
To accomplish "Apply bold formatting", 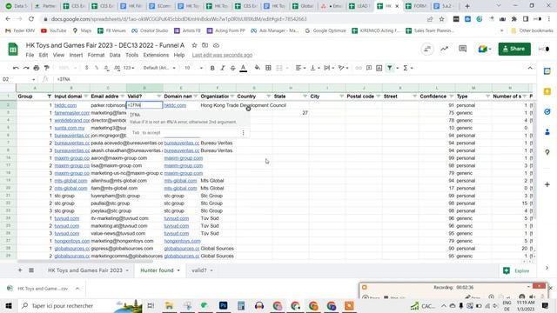I will coord(212,68).
